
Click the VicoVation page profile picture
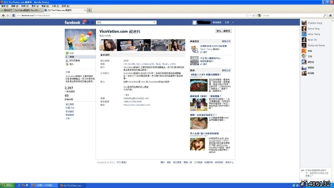80,40
